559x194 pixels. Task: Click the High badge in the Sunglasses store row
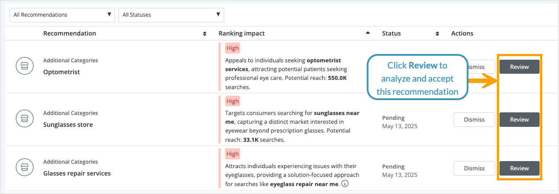pos(233,101)
